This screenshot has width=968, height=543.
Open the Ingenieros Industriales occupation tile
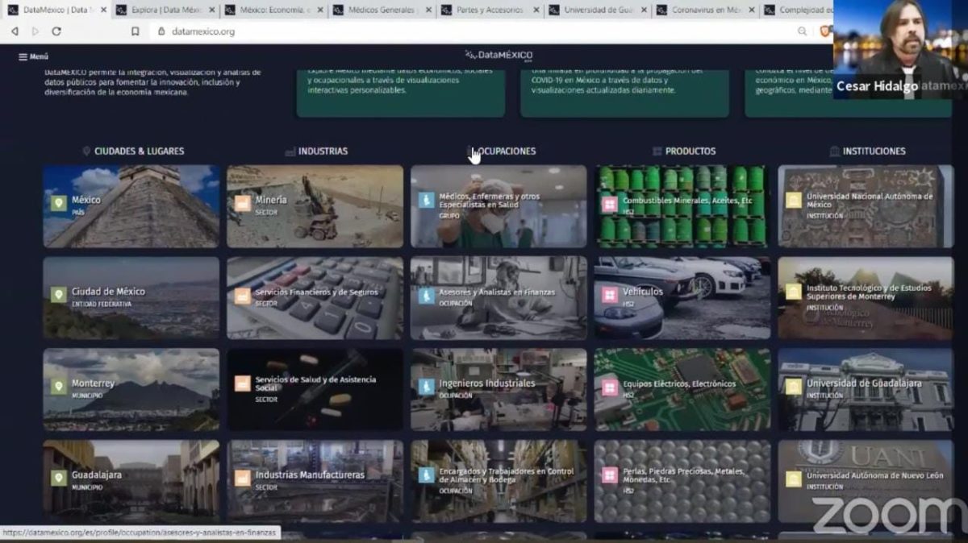[499, 389]
